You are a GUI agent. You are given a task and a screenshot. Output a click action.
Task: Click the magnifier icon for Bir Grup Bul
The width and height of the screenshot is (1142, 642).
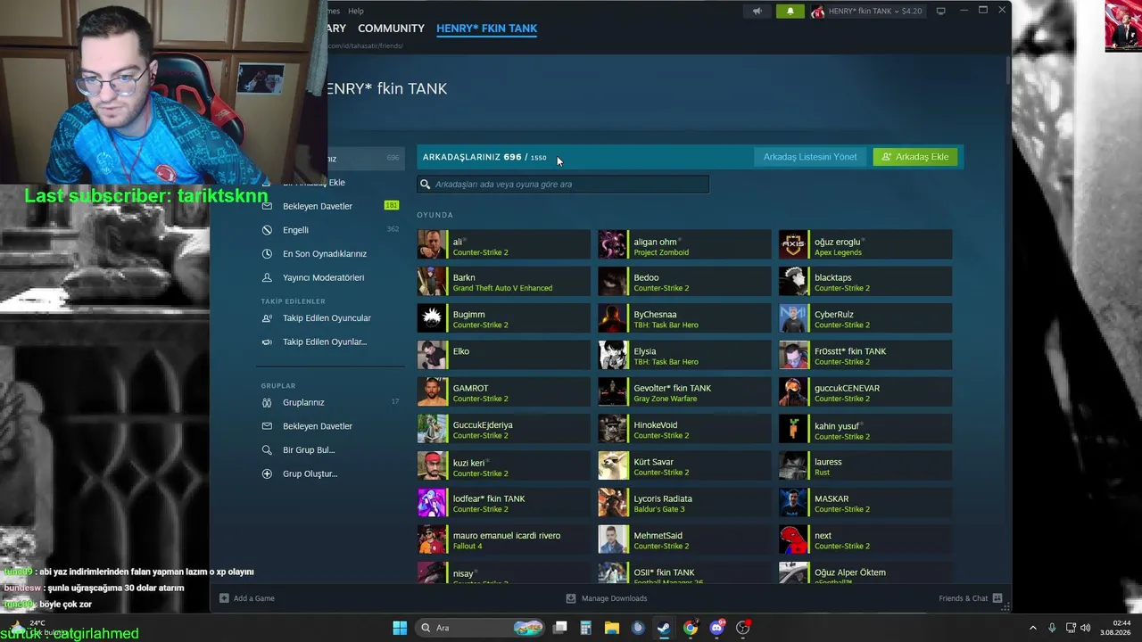pos(267,450)
